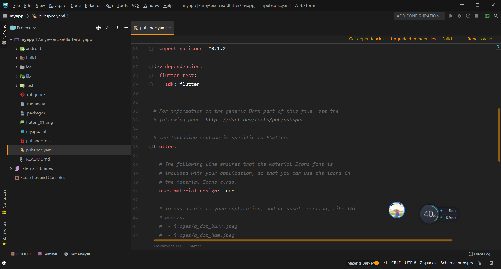Image resolution: width=501 pixels, height=269 pixels.
Task: Toggle the read-only lock in status bar
Action: tap(479, 263)
